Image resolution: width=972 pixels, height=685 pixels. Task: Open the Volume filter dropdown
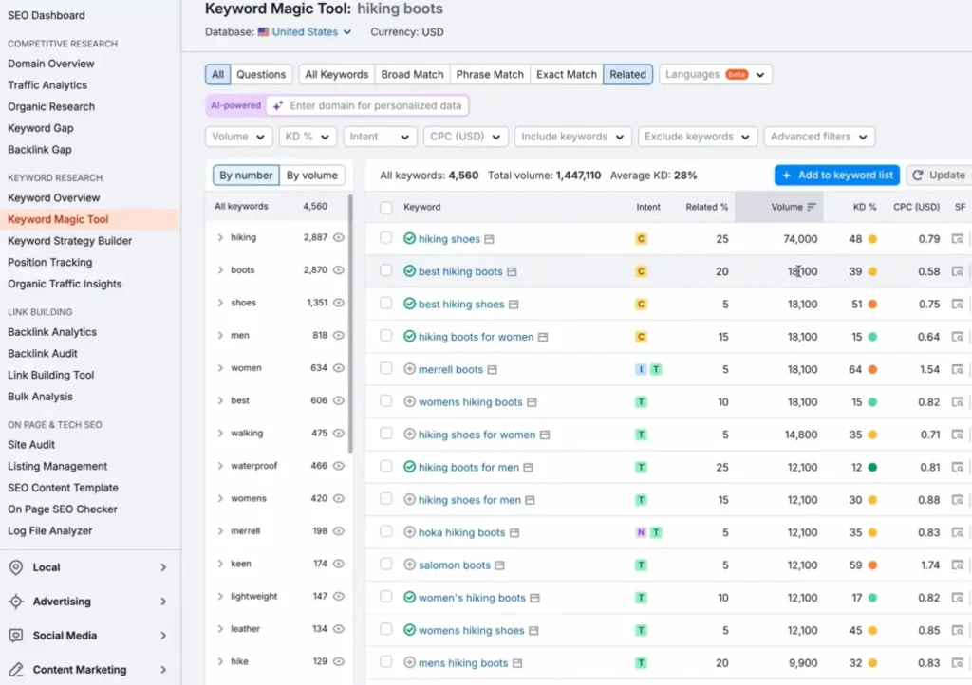coord(238,137)
